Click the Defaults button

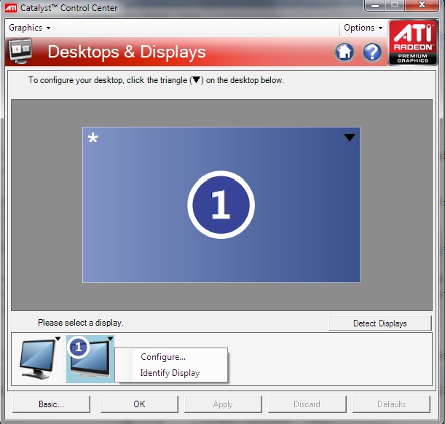[391, 404]
